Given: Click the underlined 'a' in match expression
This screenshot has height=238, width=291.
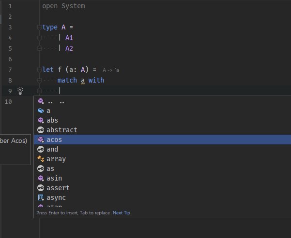Looking at the screenshot, I should 82,80.
